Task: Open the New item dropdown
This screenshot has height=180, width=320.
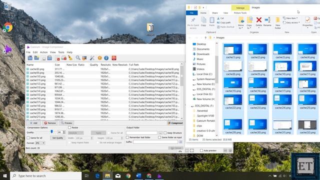Action: point(290,18)
